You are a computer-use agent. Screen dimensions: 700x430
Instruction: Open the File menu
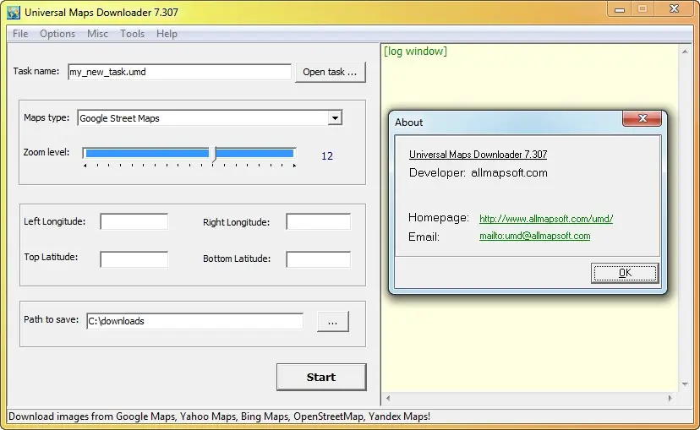point(20,34)
